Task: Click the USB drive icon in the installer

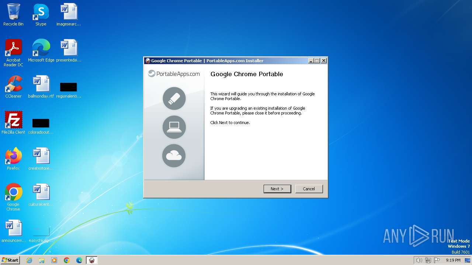Action: pyautogui.click(x=174, y=98)
